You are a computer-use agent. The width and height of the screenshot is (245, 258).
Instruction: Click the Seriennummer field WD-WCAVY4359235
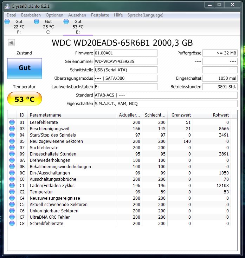click(x=126, y=61)
